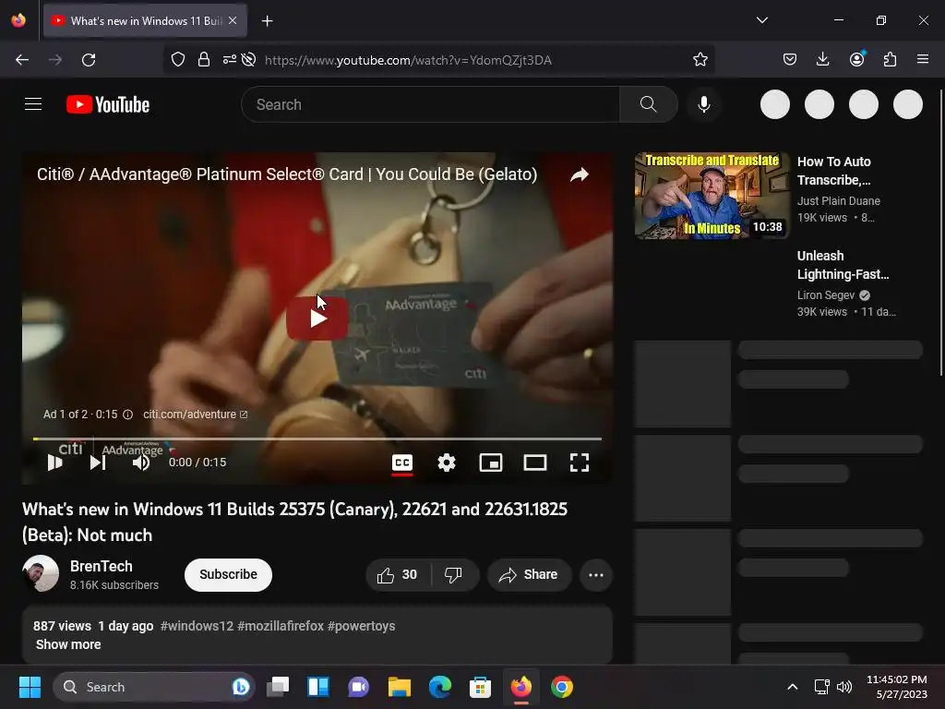
Task: Open Liron Segev channel name
Action: [826, 294]
